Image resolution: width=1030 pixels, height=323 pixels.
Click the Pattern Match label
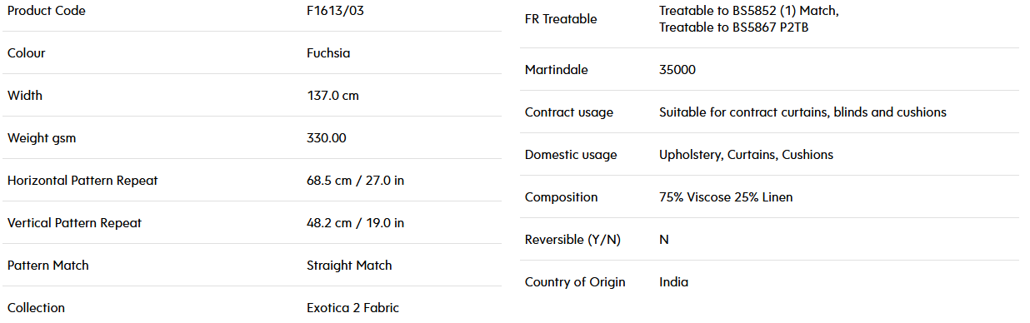click(48, 266)
